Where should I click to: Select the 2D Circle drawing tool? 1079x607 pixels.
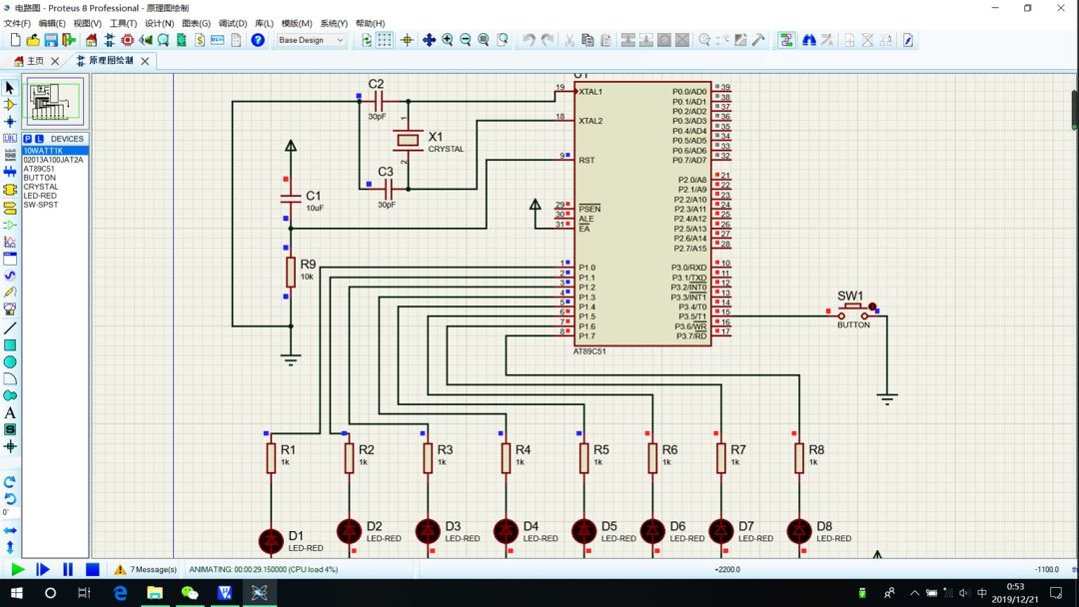coord(10,362)
